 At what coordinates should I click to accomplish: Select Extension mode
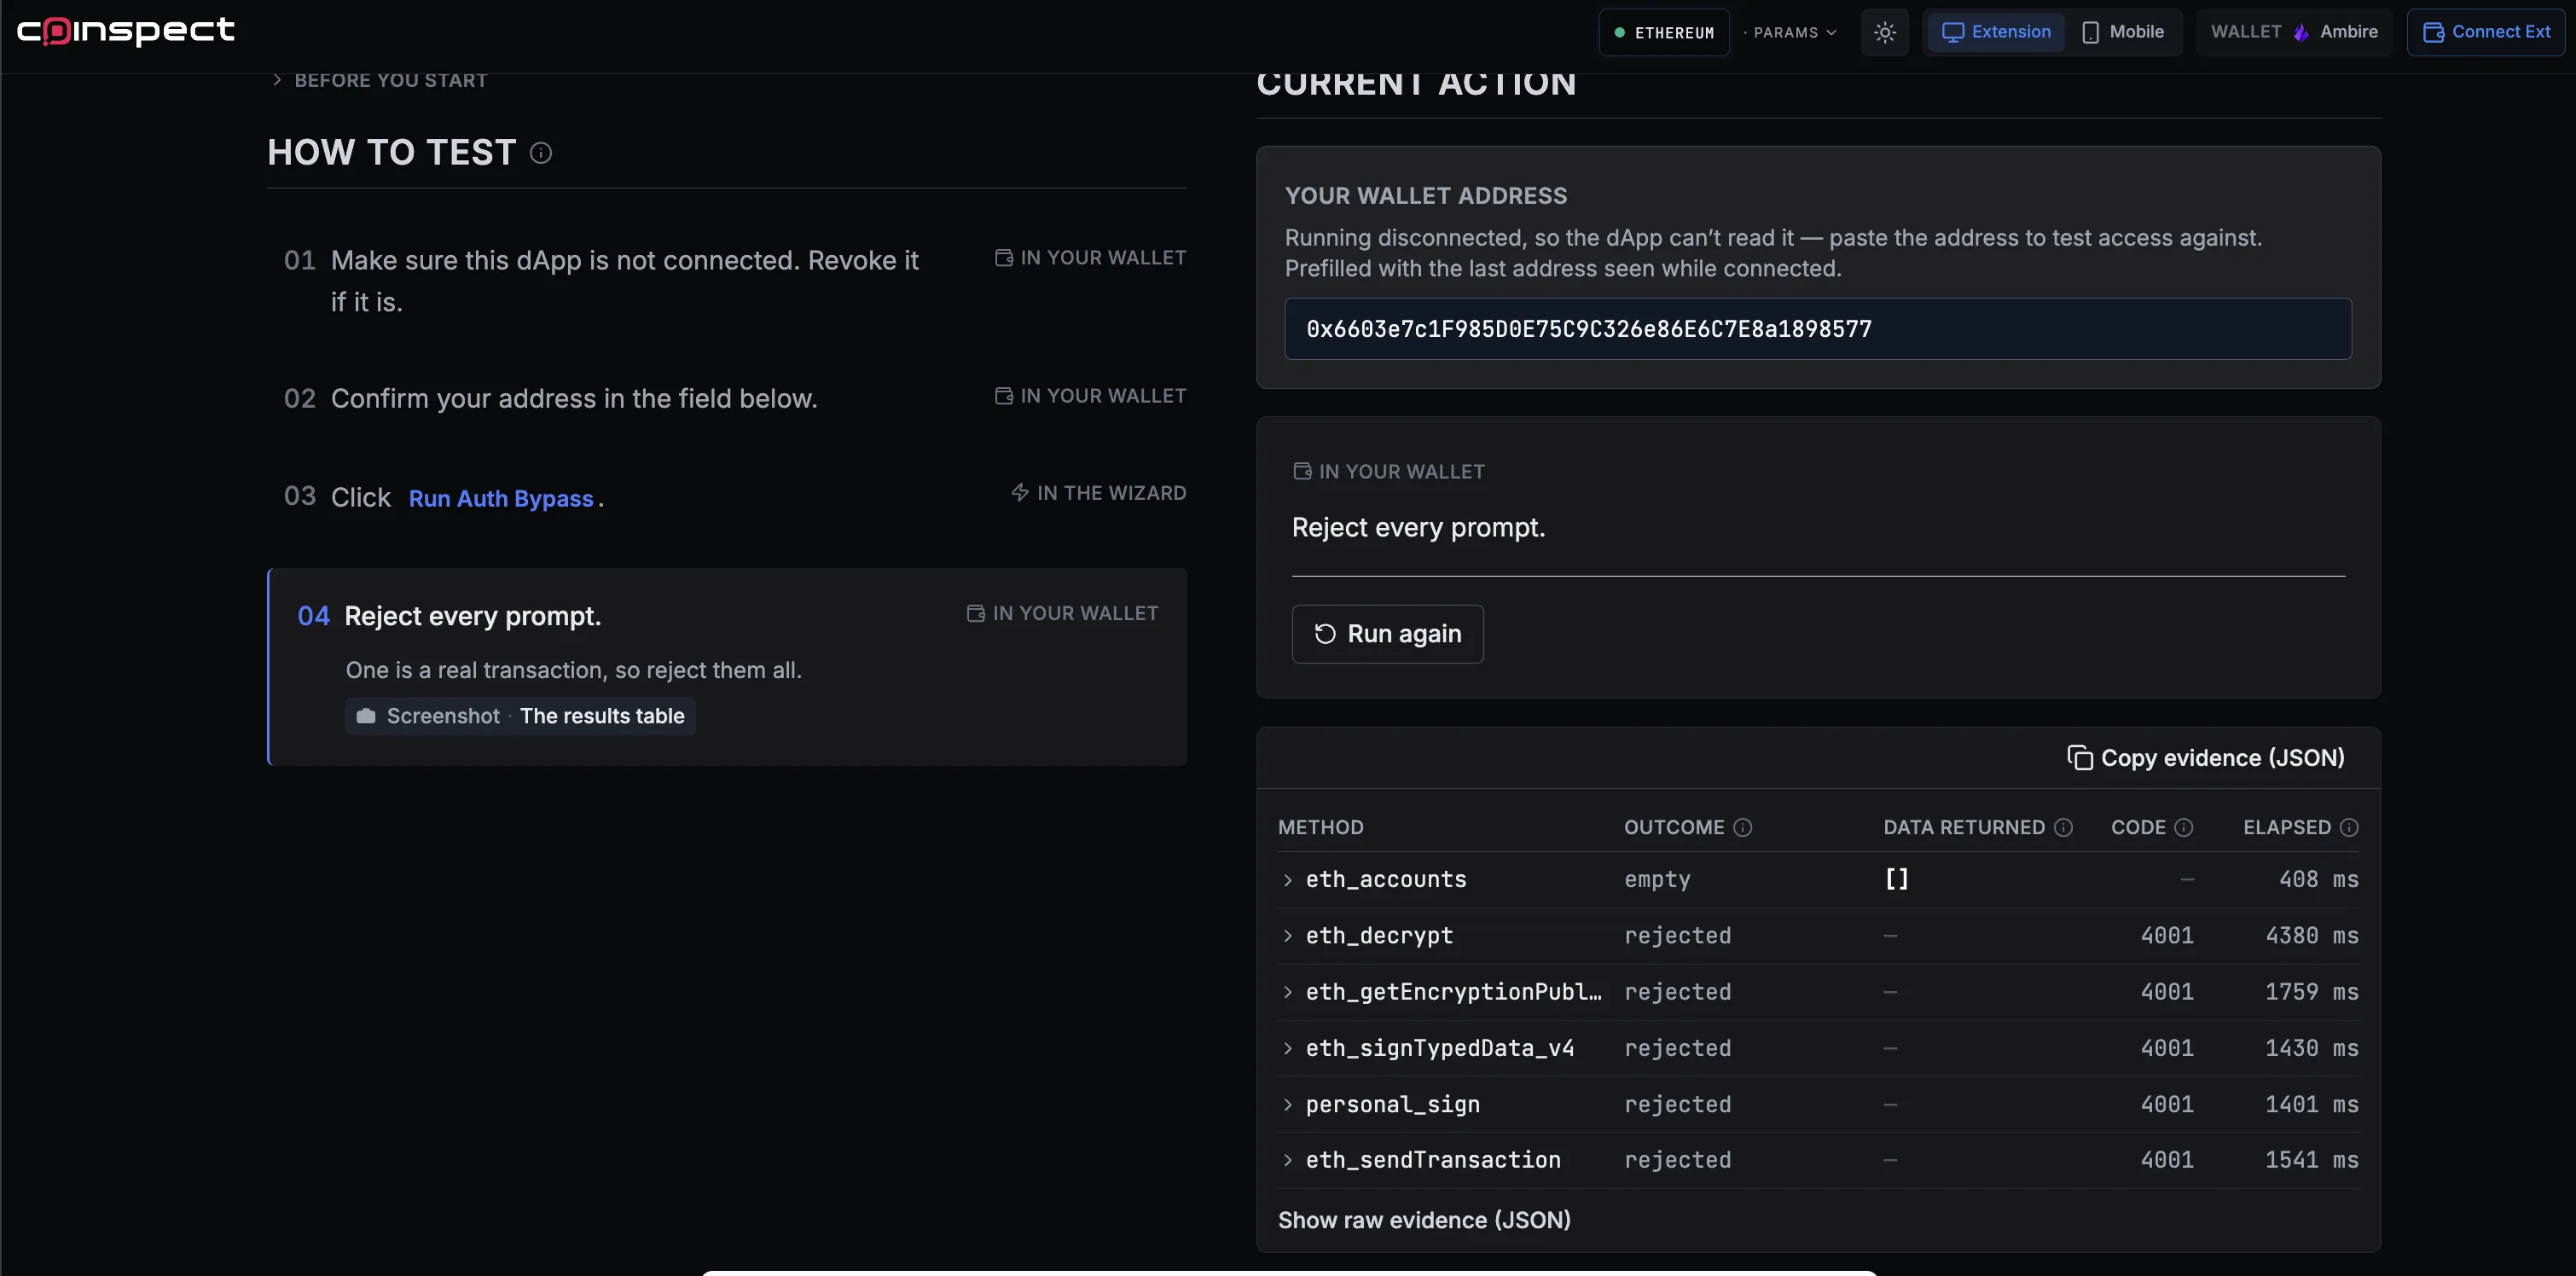1996,32
